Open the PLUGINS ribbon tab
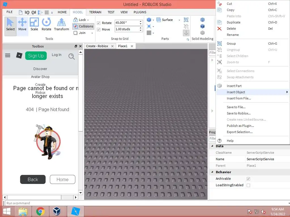The width and height of the screenshot is (290, 217). [x=140, y=12]
